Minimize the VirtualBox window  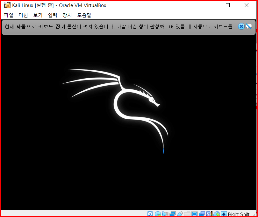tap(209, 5)
